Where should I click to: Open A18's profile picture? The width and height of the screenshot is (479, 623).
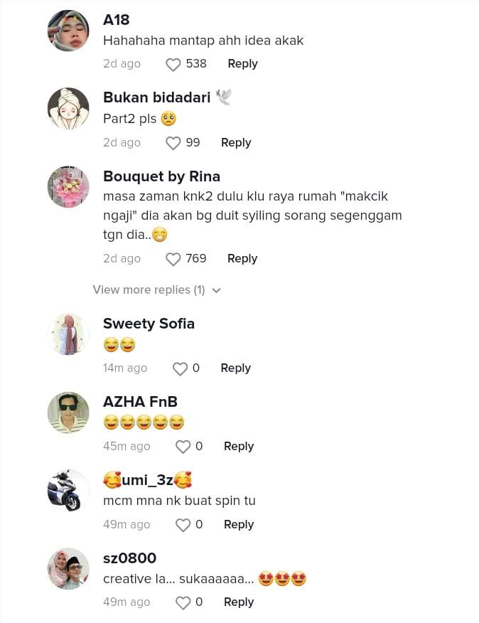(x=68, y=31)
